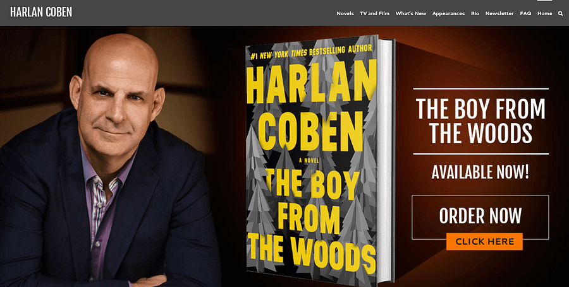
Task: Click the AVAILABLE NOW! text
Action: point(480,172)
